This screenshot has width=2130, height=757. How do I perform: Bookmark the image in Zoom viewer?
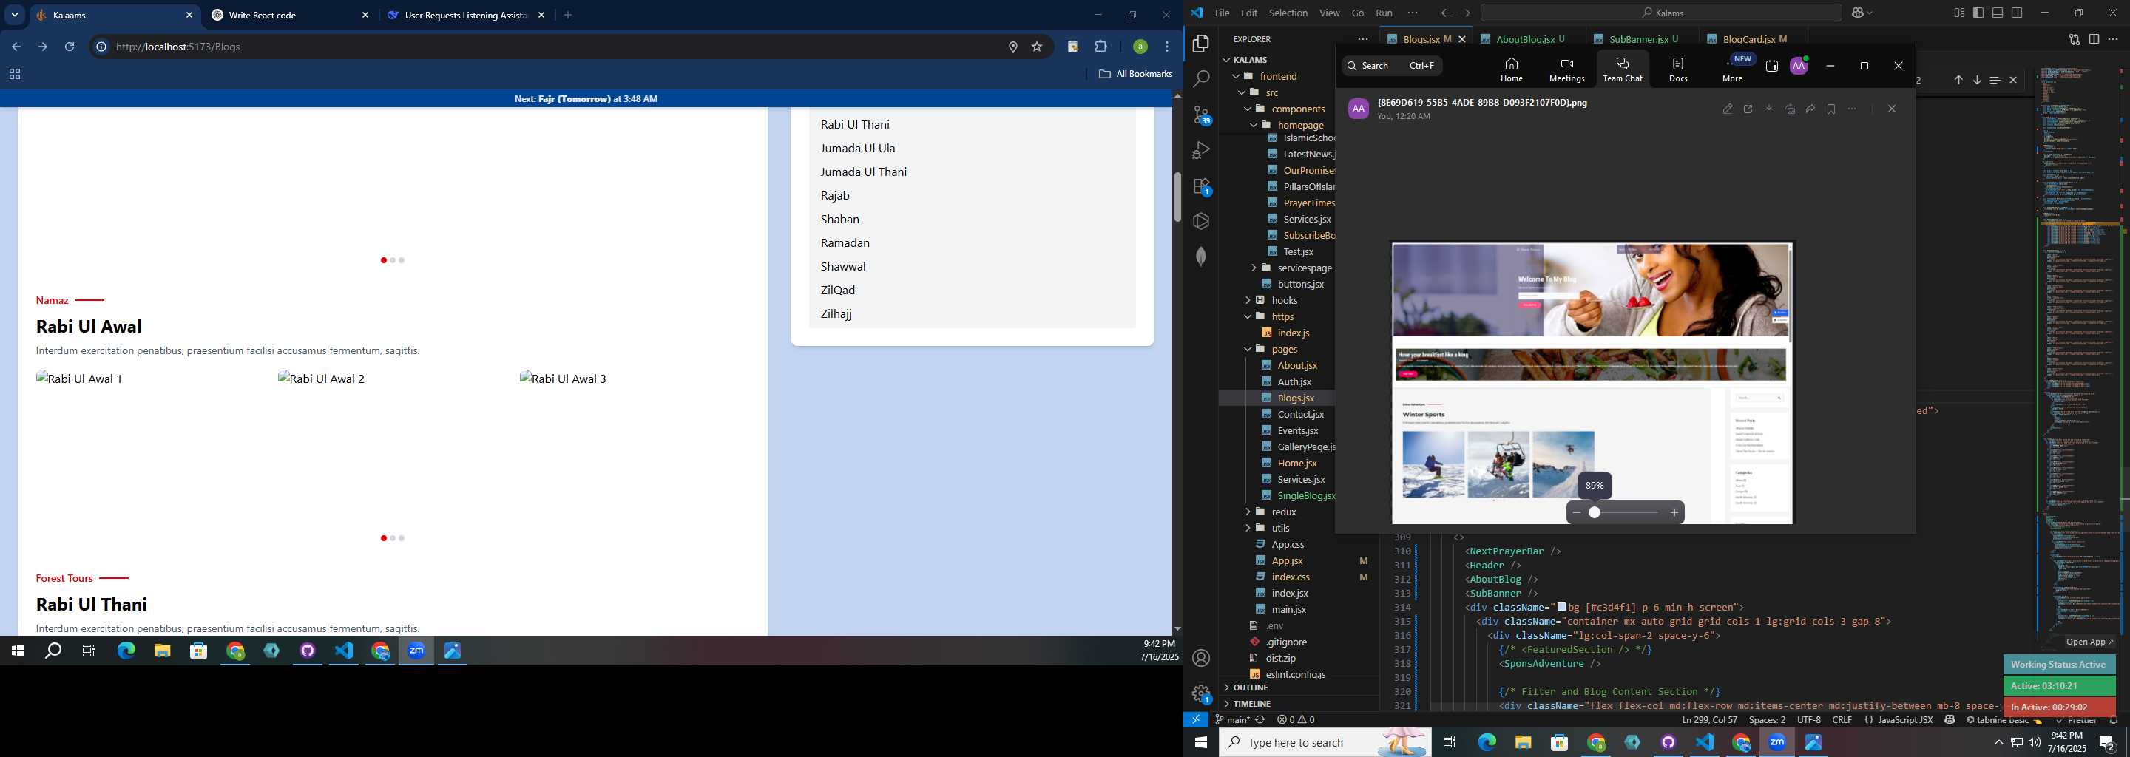(x=1830, y=109)
